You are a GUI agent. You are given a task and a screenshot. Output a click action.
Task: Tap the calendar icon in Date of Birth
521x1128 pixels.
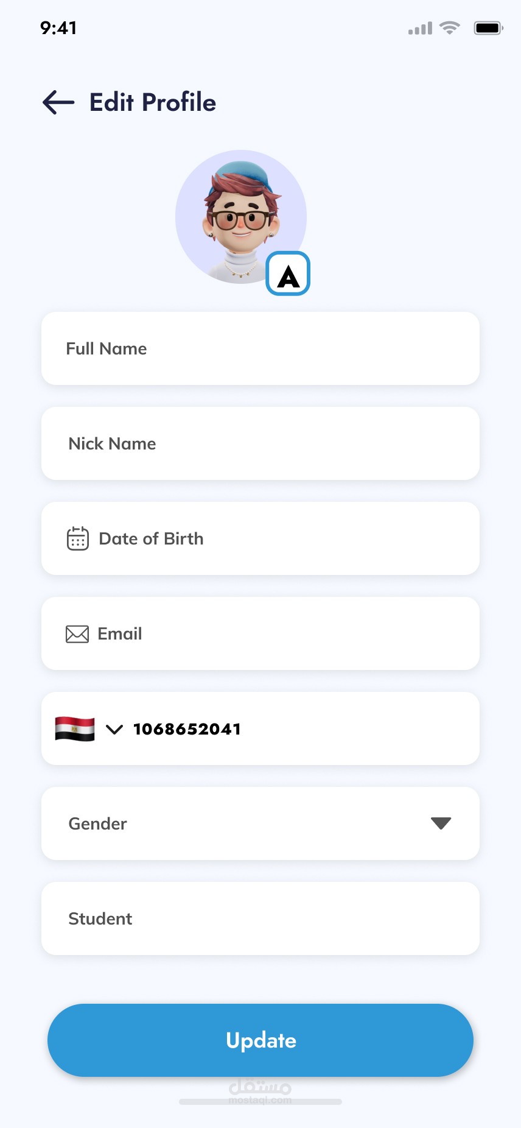[78, 538]
